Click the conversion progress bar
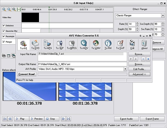Screen dimensions: 167x128 point(82,74)
